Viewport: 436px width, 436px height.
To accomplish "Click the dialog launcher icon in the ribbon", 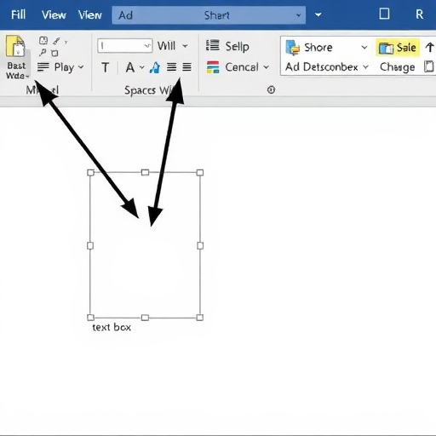I will click(271, 90).
